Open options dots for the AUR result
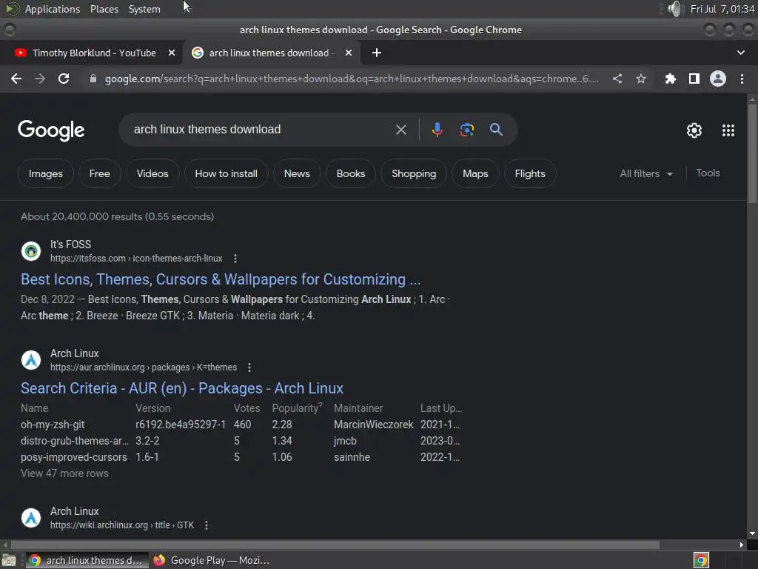 tap(249, 367)
